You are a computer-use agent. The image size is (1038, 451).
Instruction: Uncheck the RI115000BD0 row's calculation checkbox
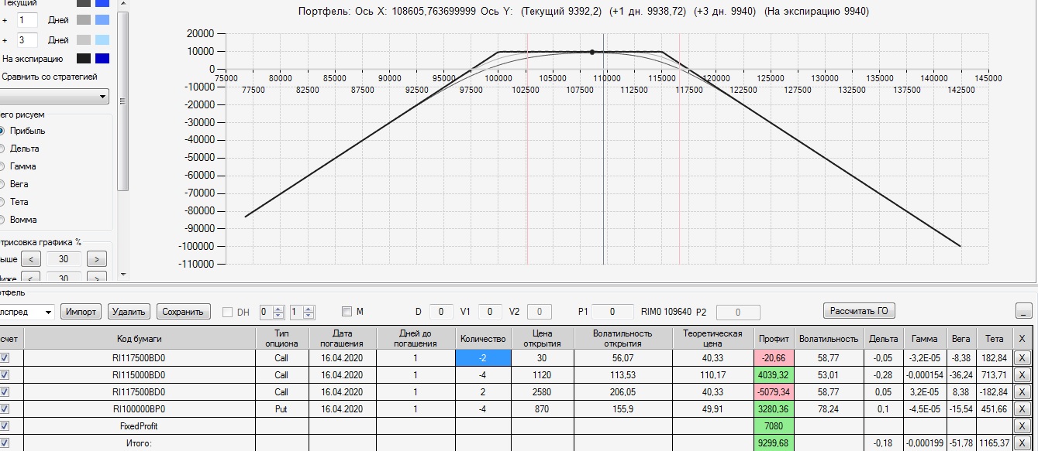pos(6,375)
